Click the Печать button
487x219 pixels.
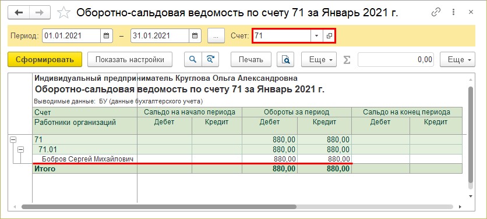pos(251,59)
